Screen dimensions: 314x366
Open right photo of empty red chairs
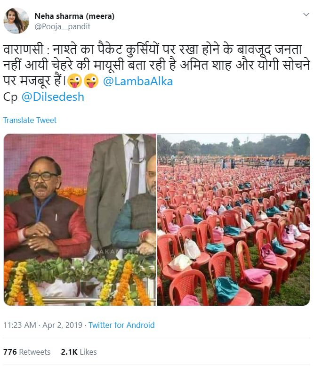[x=233, y=220]
